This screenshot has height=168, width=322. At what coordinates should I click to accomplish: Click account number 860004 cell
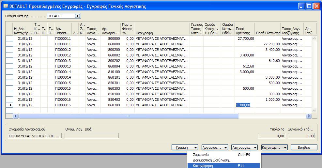111,66
